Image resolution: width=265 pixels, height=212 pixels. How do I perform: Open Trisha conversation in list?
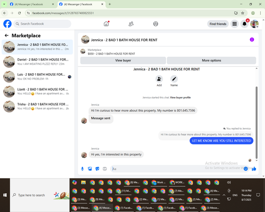[x=37, y=107]
